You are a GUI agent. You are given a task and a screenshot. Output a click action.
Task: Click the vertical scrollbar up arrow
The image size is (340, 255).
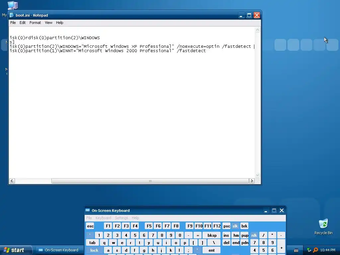[257, 30]
